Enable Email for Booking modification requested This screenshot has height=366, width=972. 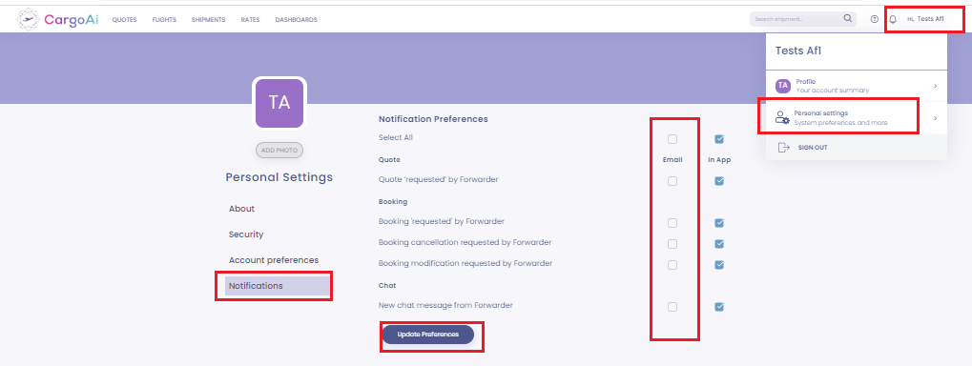click(672, 264)
